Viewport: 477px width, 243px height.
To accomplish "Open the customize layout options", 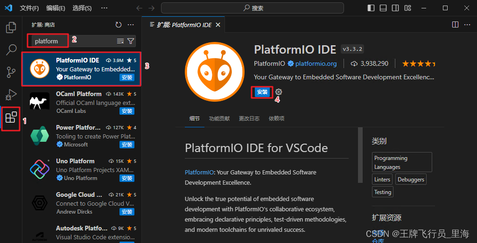I will point(407,8).
